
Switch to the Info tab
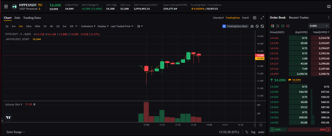17,18
